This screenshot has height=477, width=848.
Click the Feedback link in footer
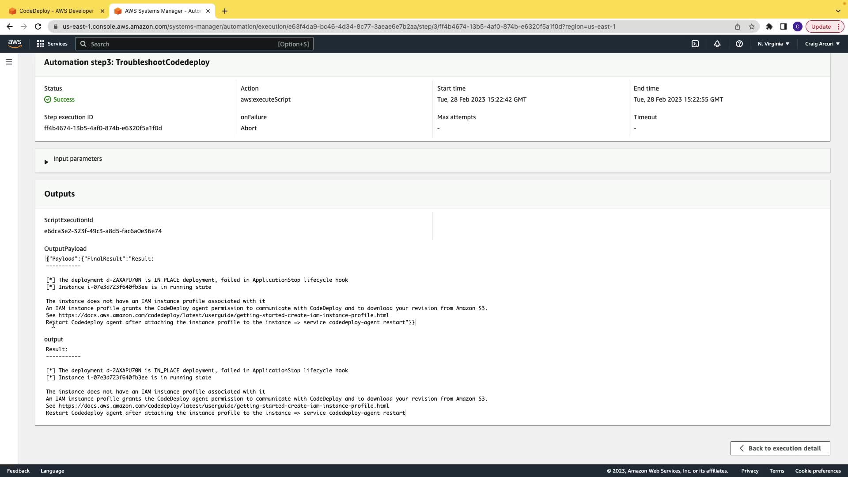pyautogui.click(x=18, y=471)
